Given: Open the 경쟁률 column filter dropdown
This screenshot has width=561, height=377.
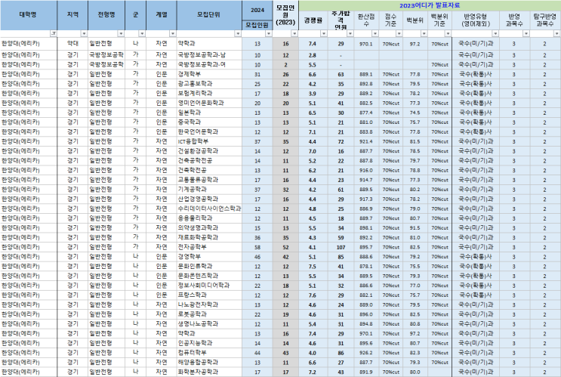Looking at the screenshot, I should (x=324, y=34).
